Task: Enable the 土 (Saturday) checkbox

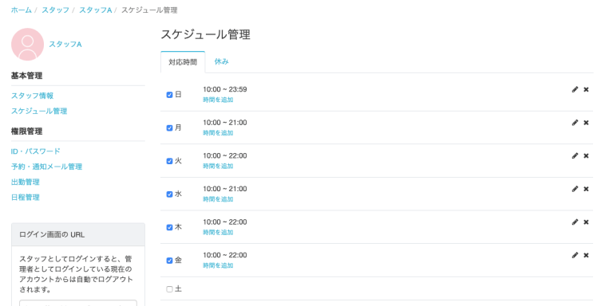Action: tap(169, 289)
